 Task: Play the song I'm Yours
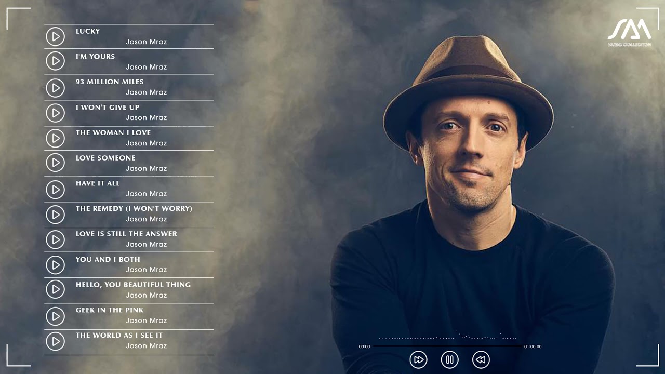tap(55, 61)
